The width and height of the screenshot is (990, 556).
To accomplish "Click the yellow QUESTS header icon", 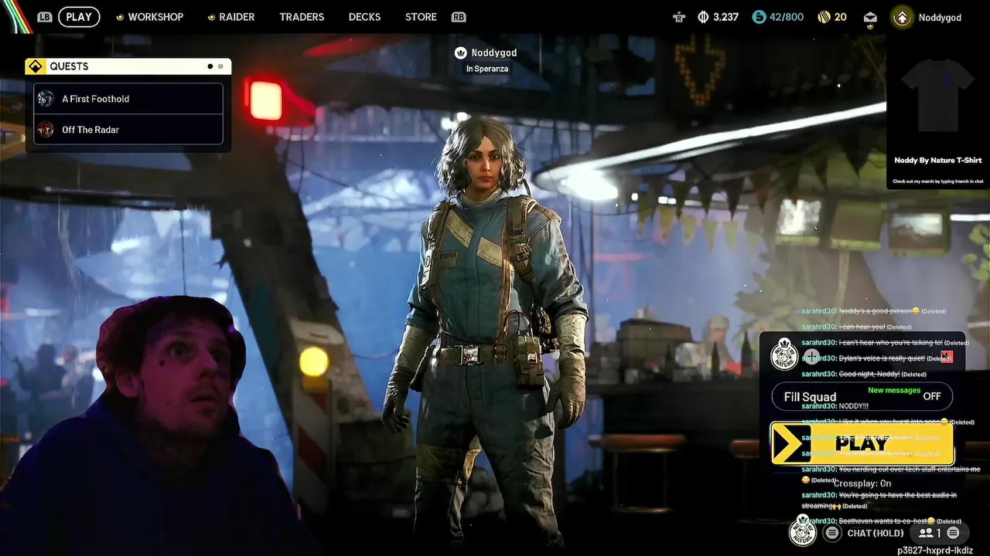I will tap(35, 66).
